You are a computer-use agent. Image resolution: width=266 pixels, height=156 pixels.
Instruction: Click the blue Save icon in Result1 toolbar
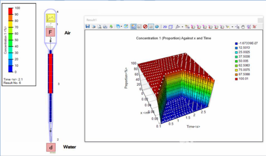pos(87,26)
